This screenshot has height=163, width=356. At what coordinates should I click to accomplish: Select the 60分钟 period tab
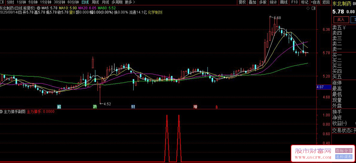point(73,2)
